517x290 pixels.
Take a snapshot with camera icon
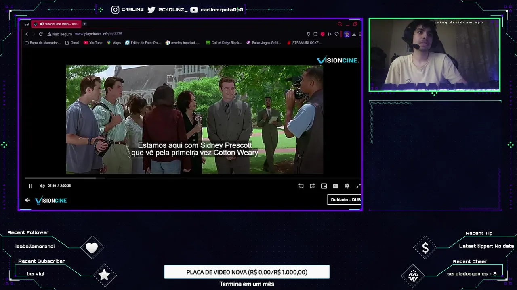pos(315,34)
